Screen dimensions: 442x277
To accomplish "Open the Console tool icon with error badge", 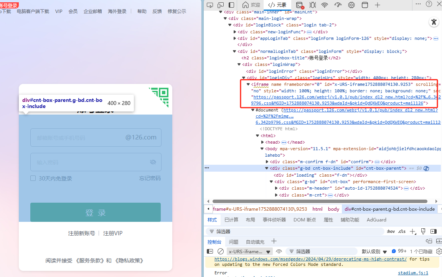I will pyautogui.click(x=300, y=5).
